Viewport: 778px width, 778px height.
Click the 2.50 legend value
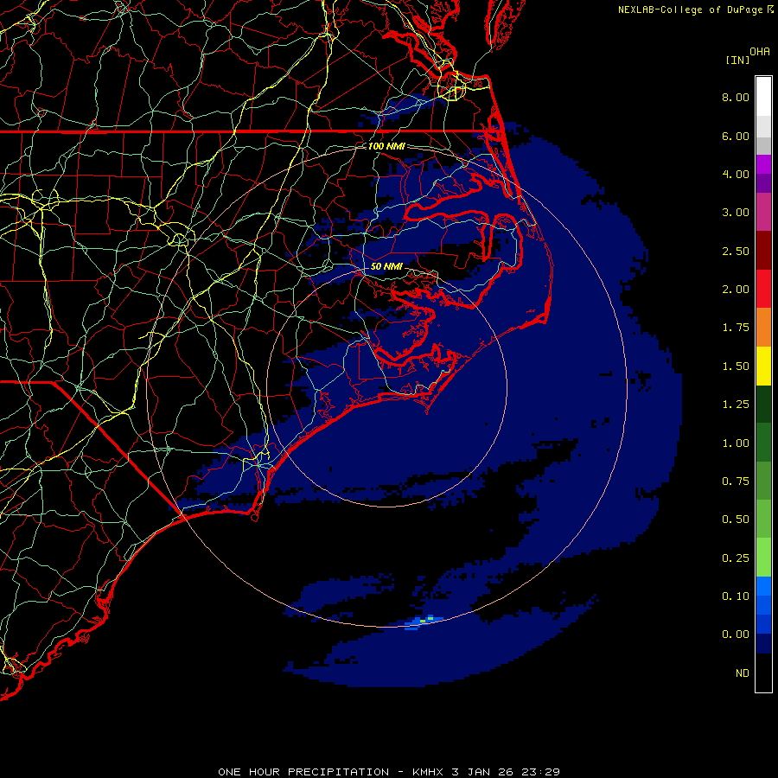(x=736, y=251)
